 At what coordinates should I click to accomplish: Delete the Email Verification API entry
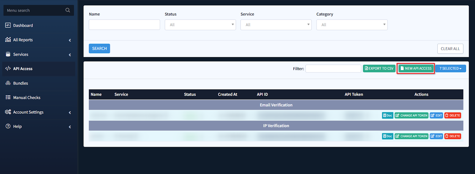452,115
